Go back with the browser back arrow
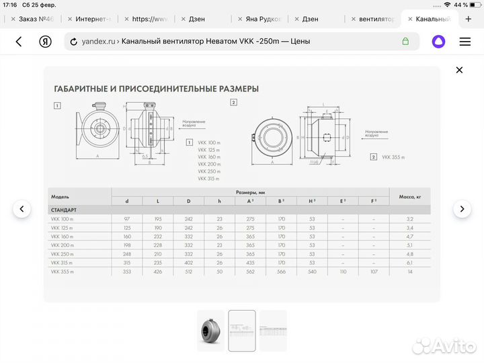Screen dimensions: 484x363 click(x=19, y=42)
